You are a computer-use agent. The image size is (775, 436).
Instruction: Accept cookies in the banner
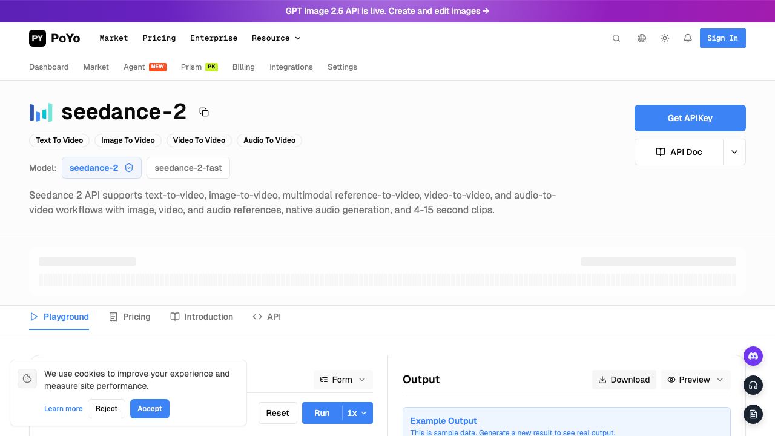(x=150, y=409)
